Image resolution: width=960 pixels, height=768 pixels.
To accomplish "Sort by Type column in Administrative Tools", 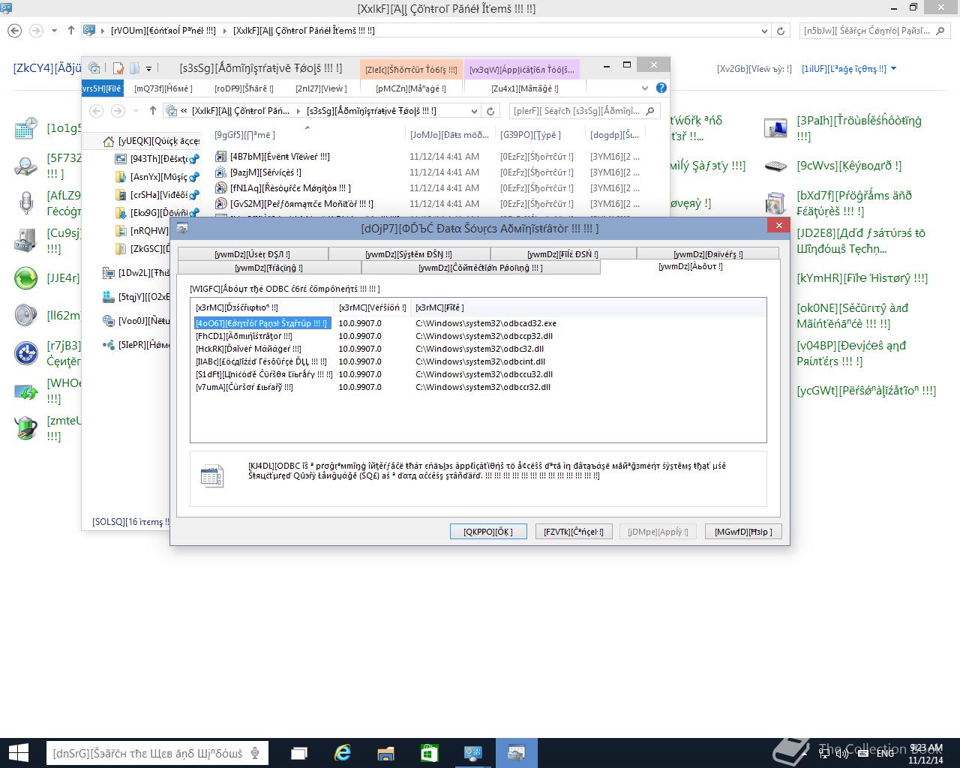I will pos(540,135).
